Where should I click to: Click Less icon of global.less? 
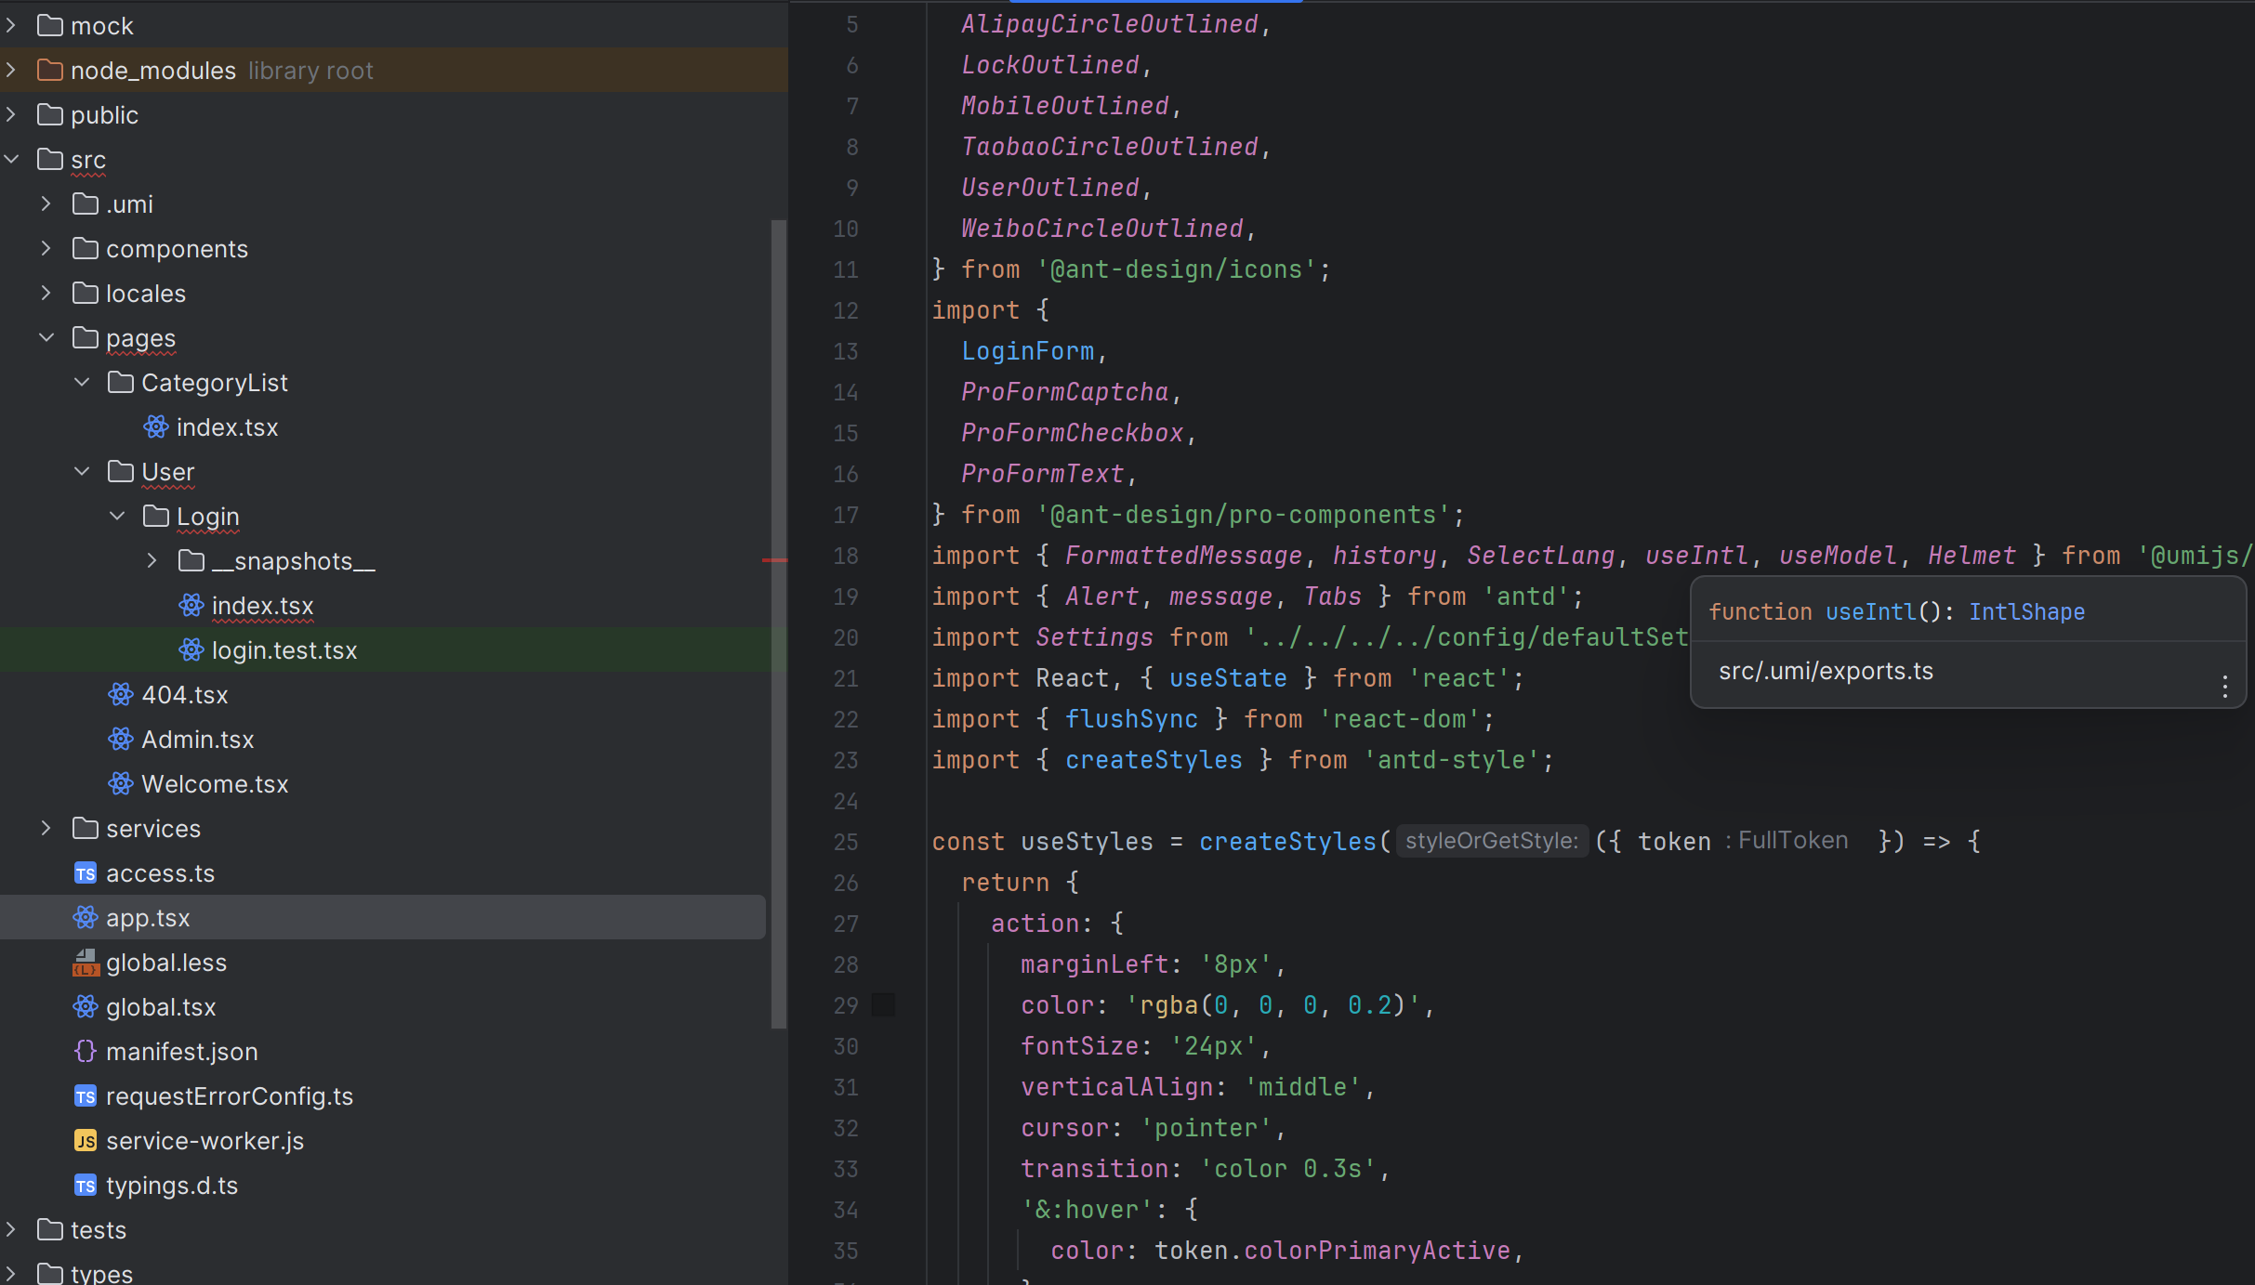86,963
